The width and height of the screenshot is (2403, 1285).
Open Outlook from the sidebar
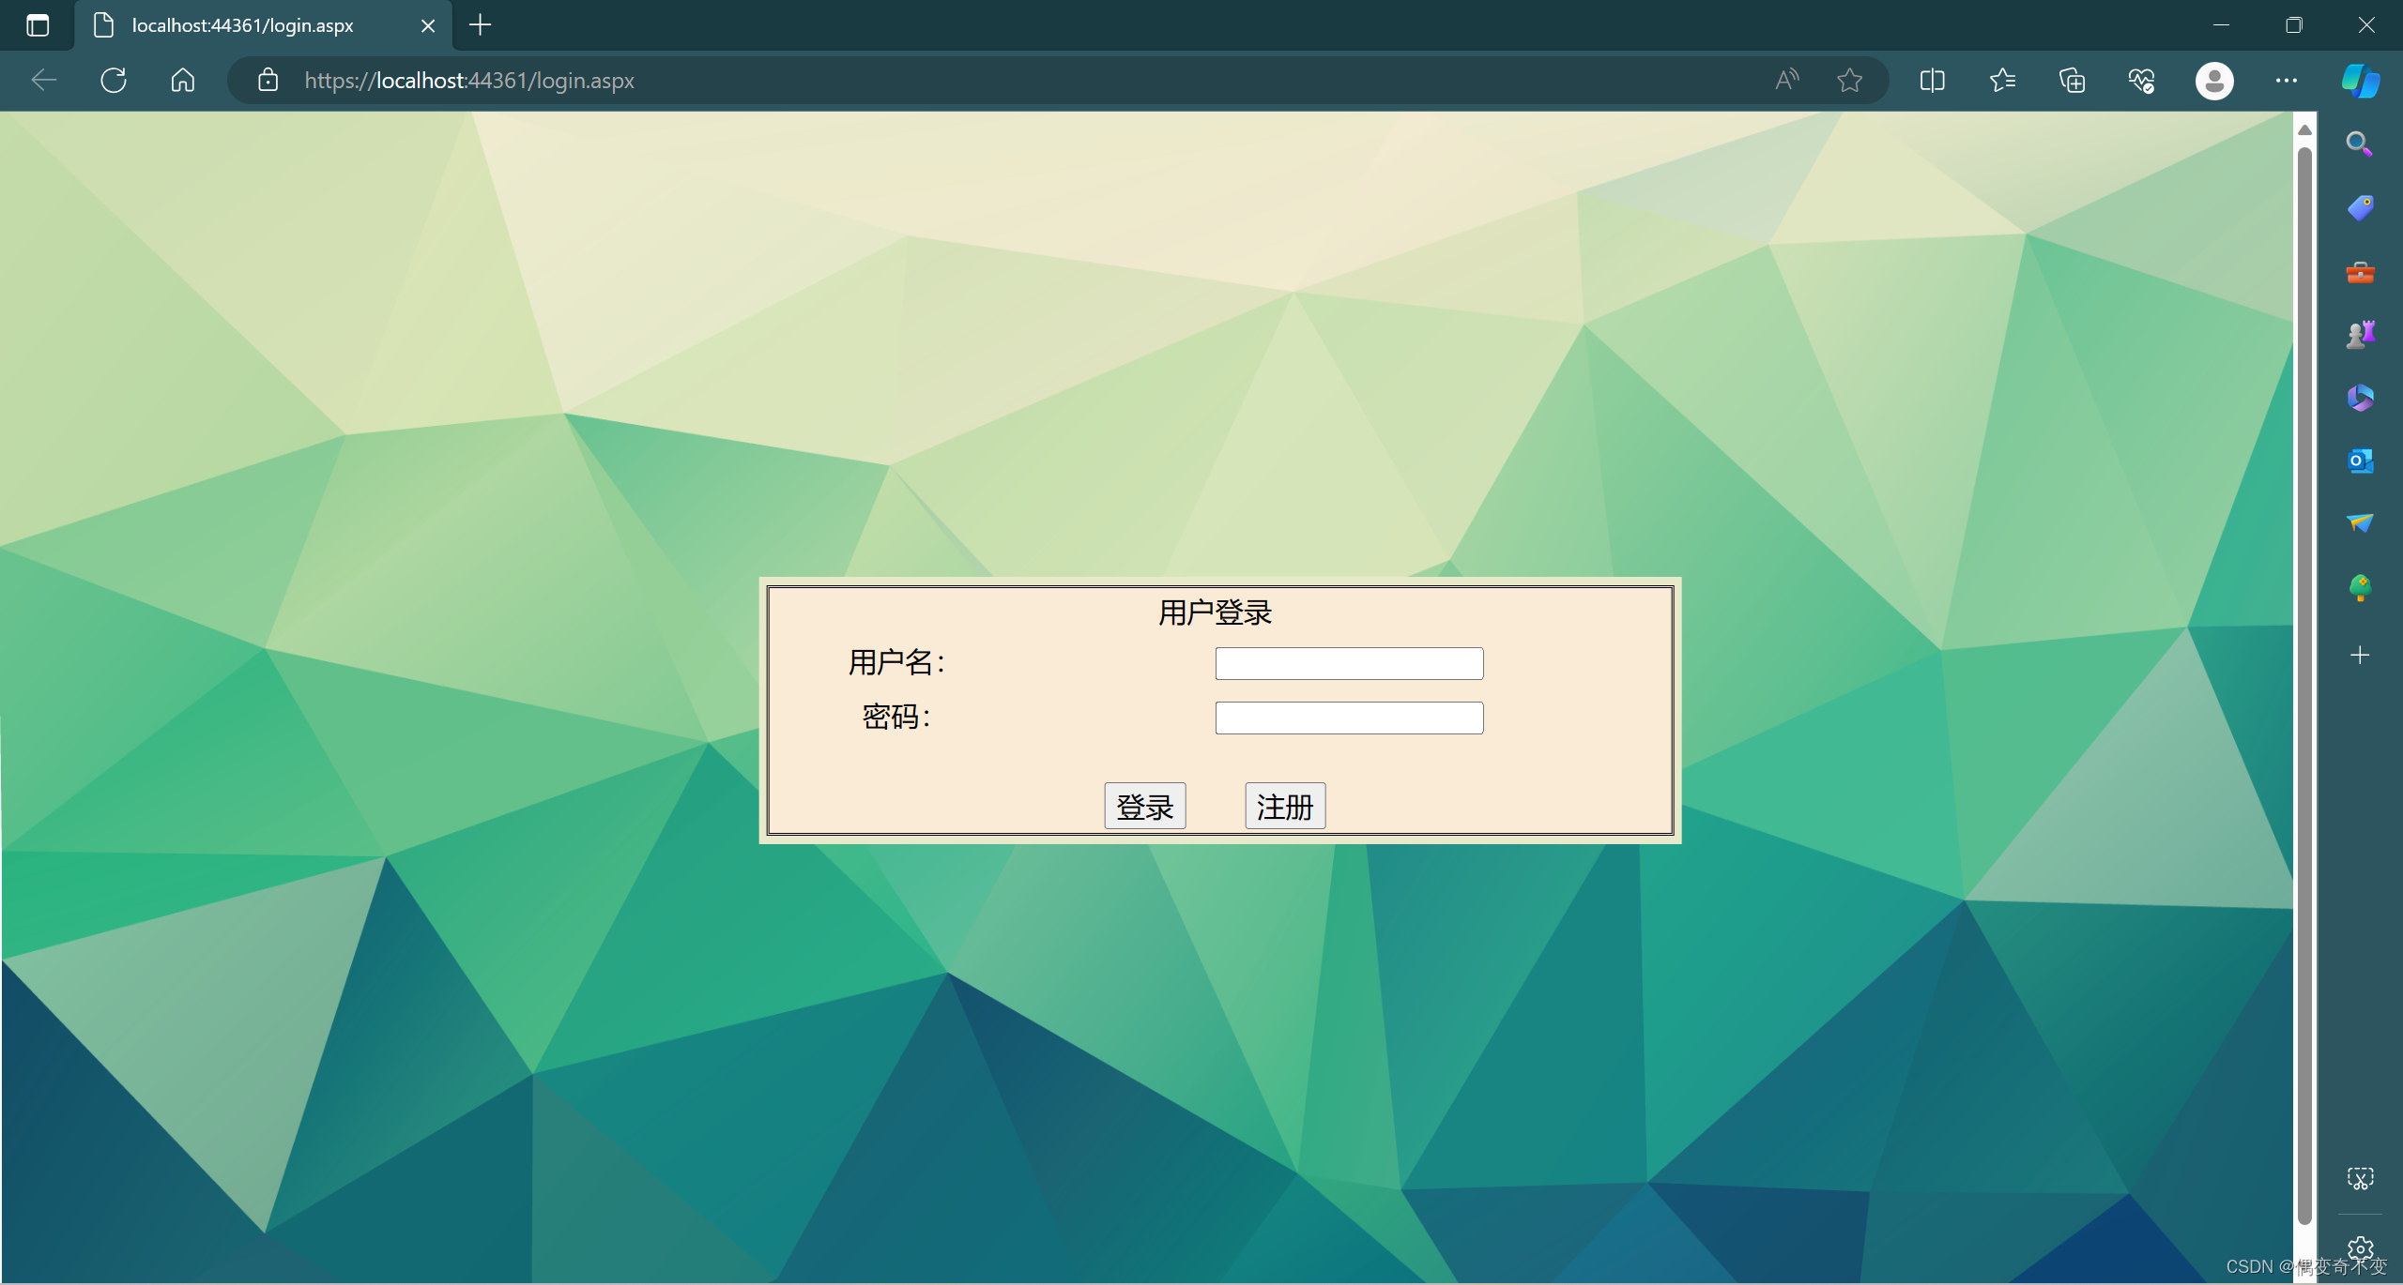pyautogui.click(x=2359, y=460)
